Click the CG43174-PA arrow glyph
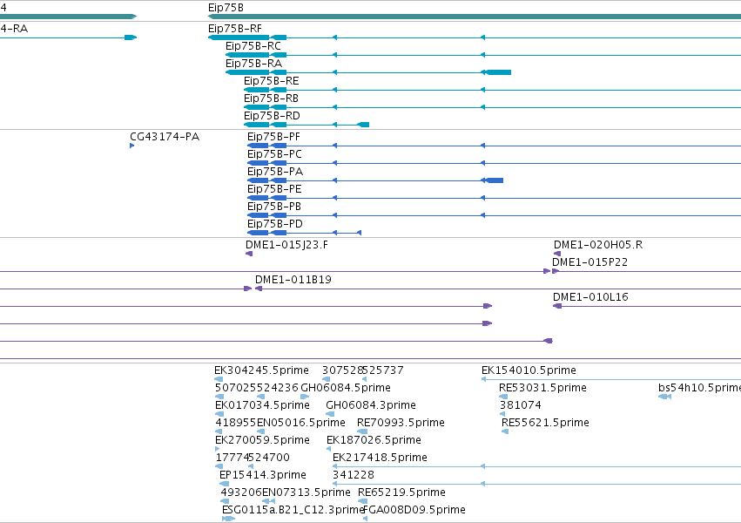Viewport: 741px width, 523px height. pos(131,146)
